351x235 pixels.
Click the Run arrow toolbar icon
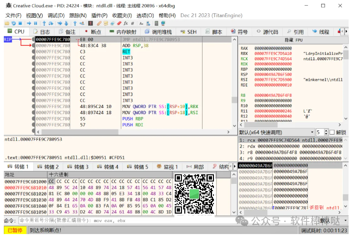pos(29,23)
